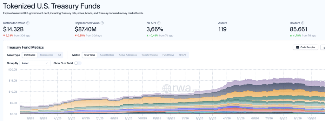Viewport: 325px width, 121px height.
Task: Click the 6/1/25 x-axis date
Action: [86, 118]
